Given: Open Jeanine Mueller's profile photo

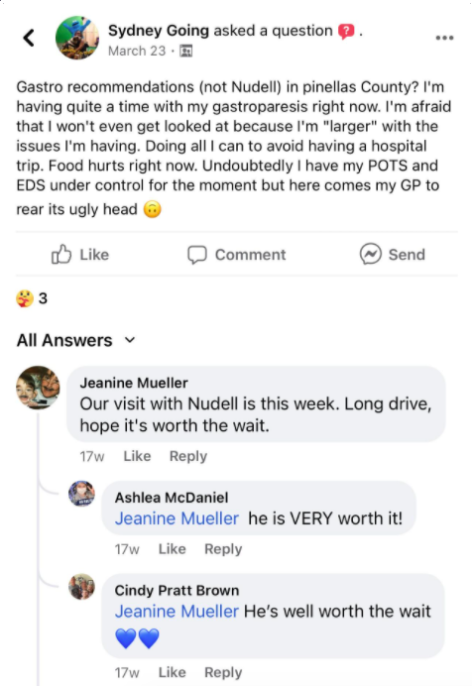Looking at the screenshot, I should pyautogui.click(x=38, y=388).
